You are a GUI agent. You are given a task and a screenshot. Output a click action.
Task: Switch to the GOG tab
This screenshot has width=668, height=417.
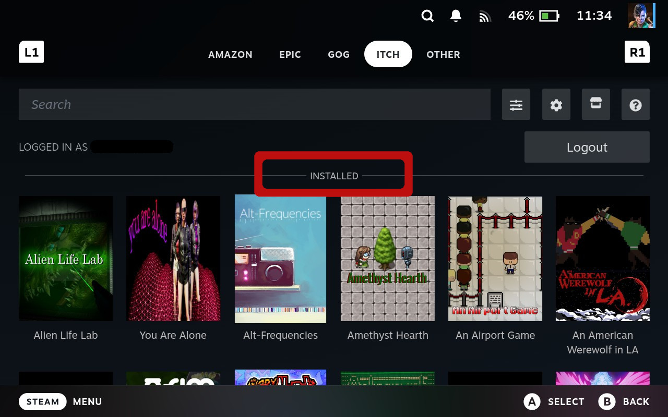pos(338,54)
